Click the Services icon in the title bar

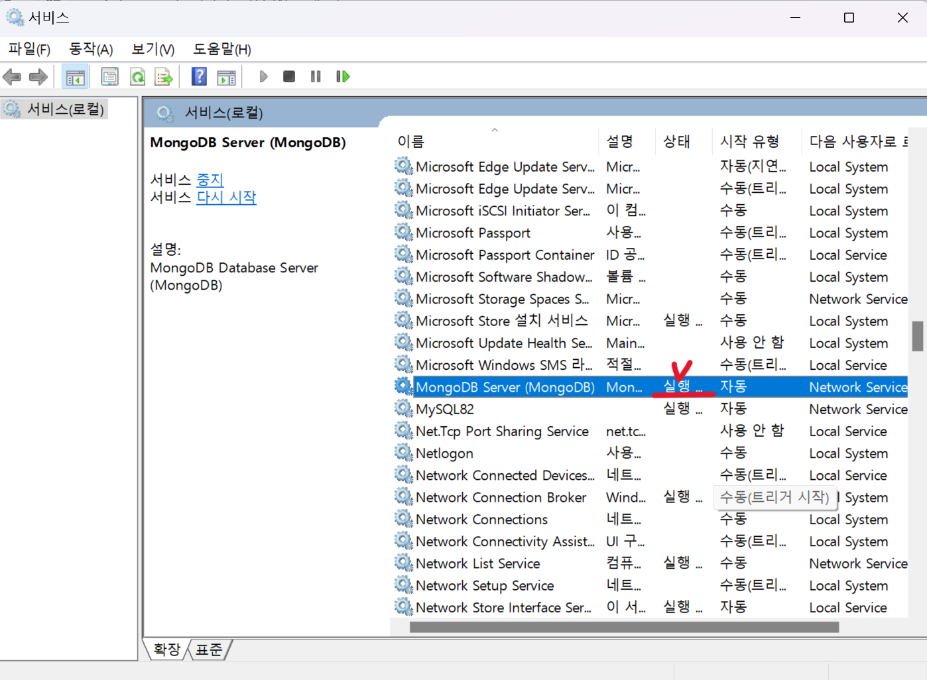[15, 17]
